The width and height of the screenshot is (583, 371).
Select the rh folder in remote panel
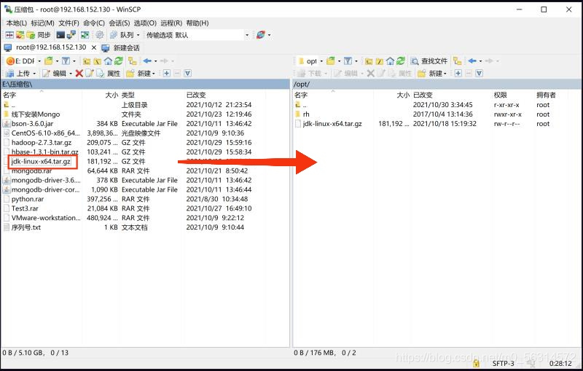tap(306, 114)
